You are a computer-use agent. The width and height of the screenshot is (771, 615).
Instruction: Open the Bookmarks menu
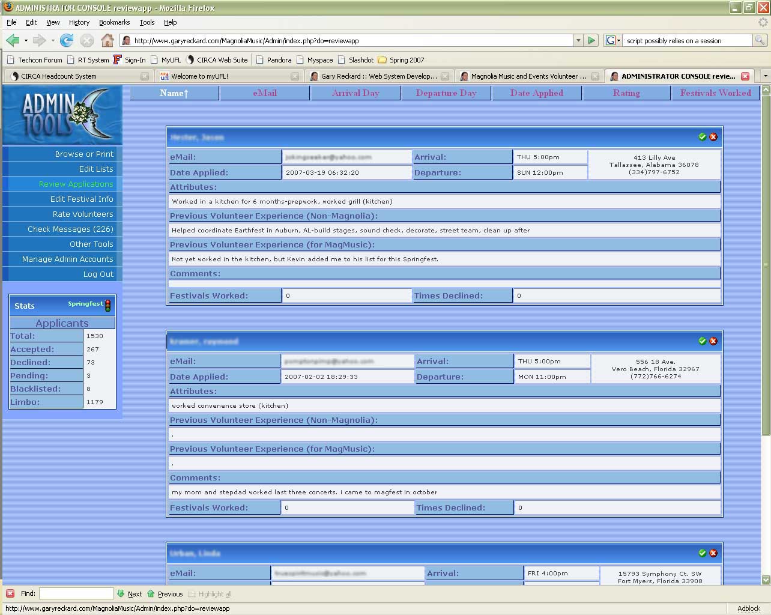[114, 22]
